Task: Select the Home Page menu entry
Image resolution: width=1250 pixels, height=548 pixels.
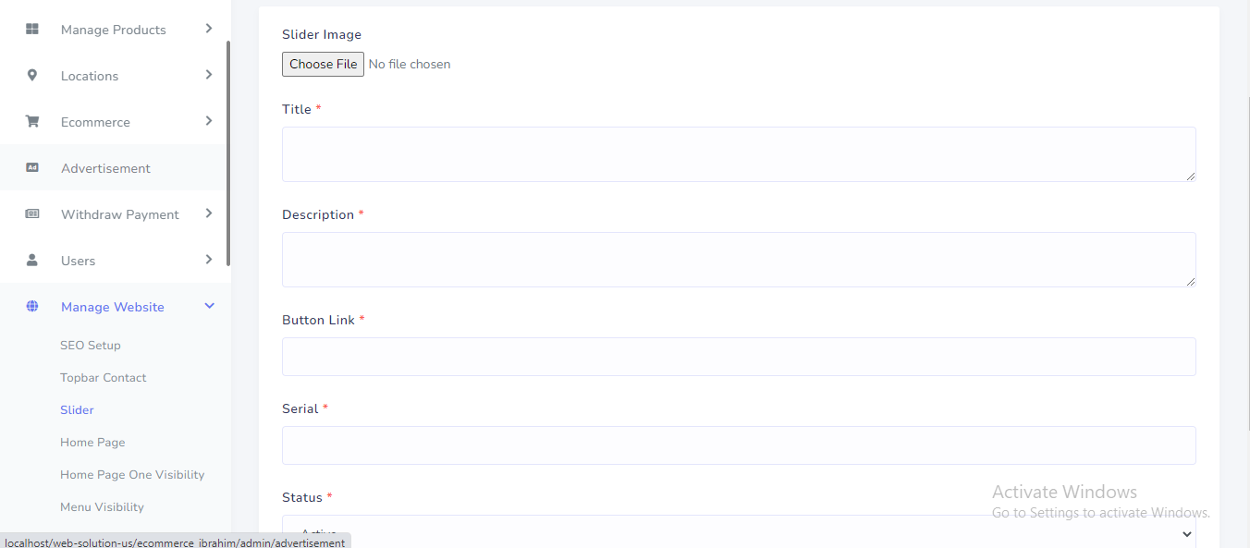Action: tap(92, 443)
